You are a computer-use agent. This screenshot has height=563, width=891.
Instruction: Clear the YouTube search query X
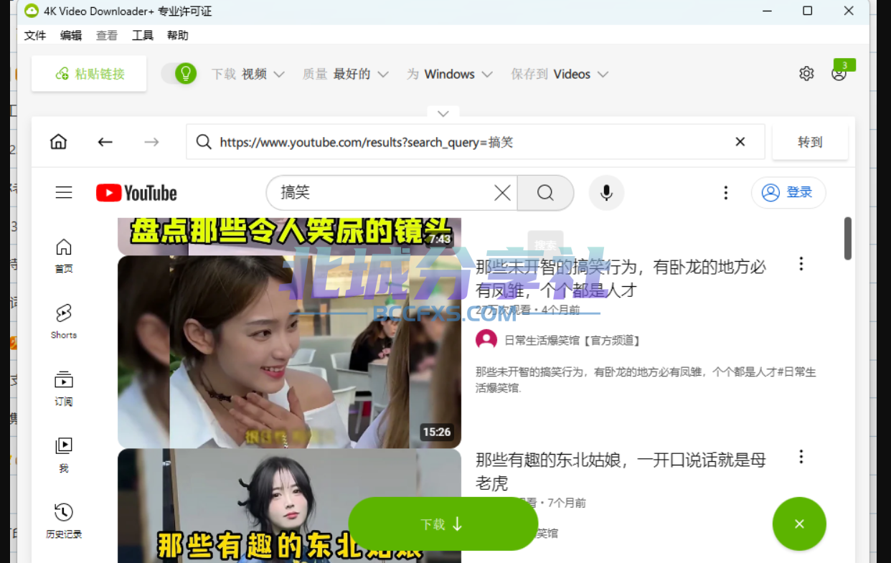pos(503,193)
